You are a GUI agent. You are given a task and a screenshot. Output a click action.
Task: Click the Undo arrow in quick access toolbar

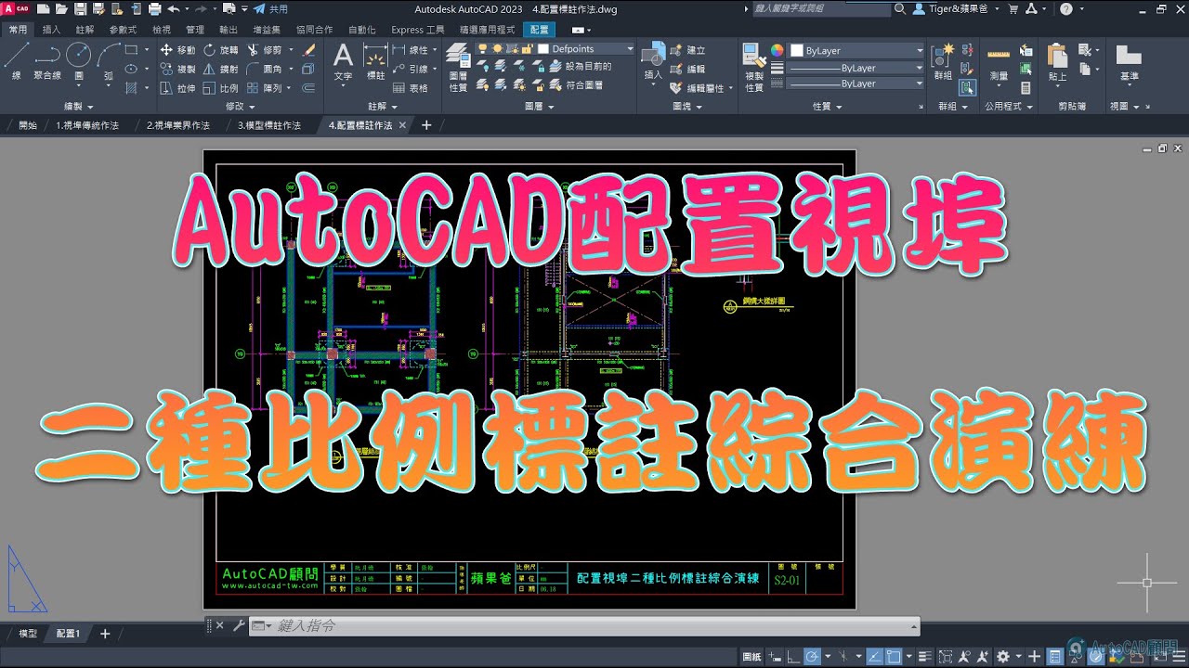[173, 9]
